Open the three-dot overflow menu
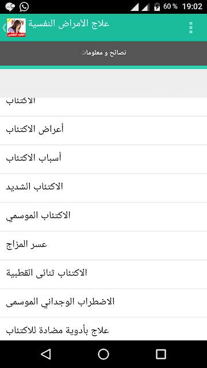Viewport: 207px width, 368px height. 190,28
